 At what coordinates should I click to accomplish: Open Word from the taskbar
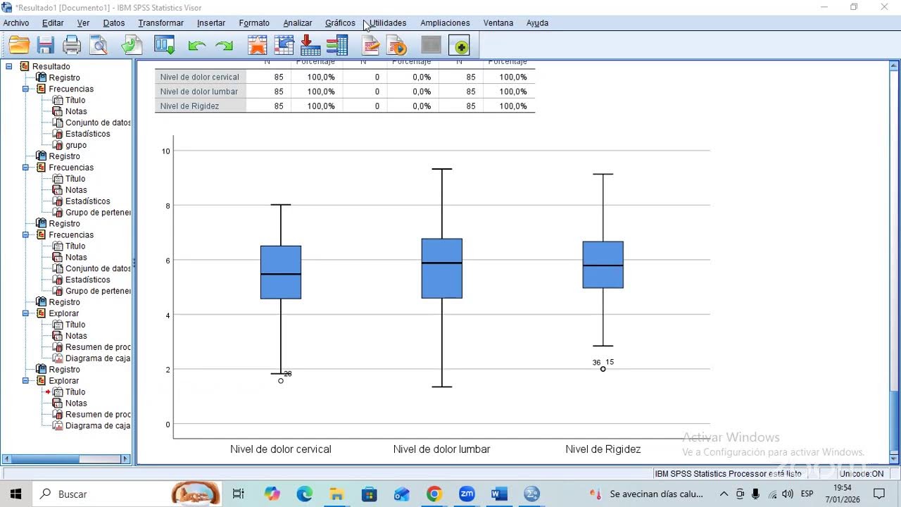pos(499,494)
